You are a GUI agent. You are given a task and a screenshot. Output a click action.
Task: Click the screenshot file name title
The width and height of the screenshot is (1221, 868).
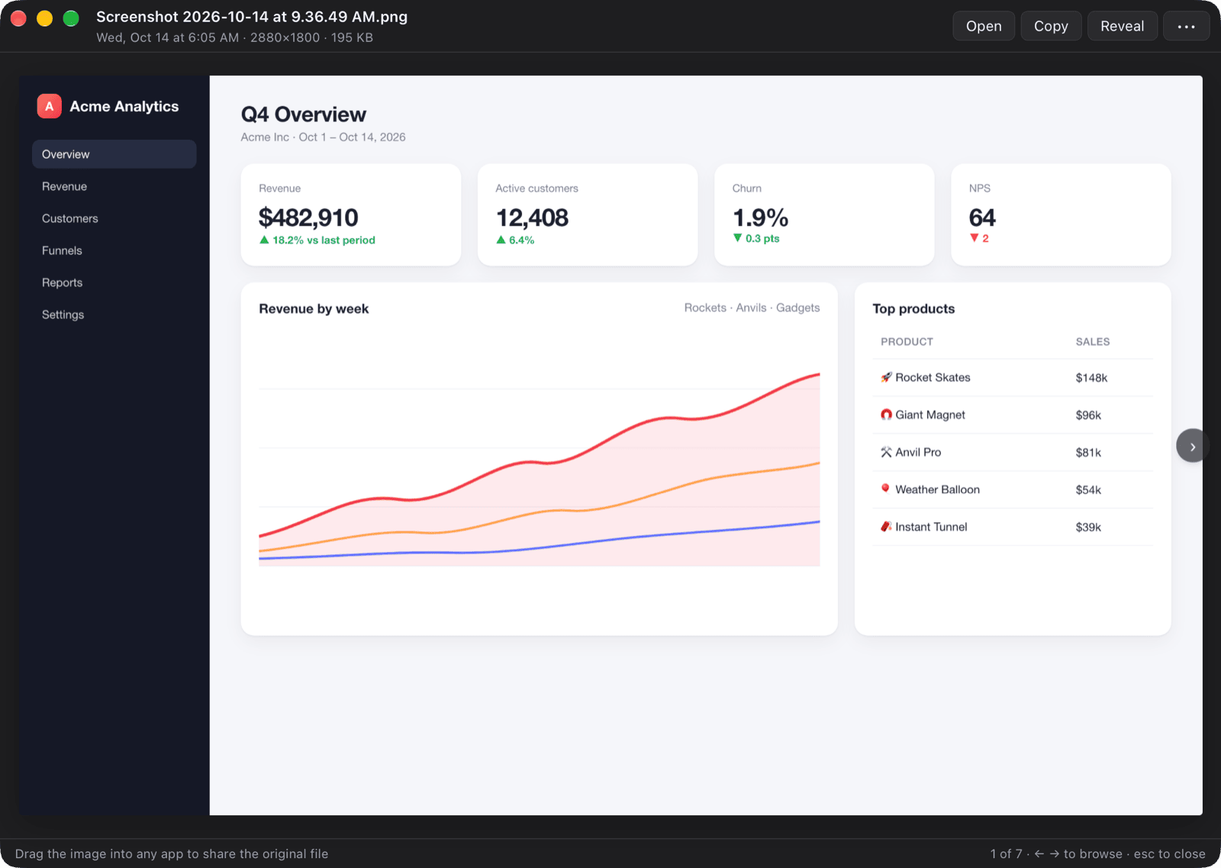point(252,17)
